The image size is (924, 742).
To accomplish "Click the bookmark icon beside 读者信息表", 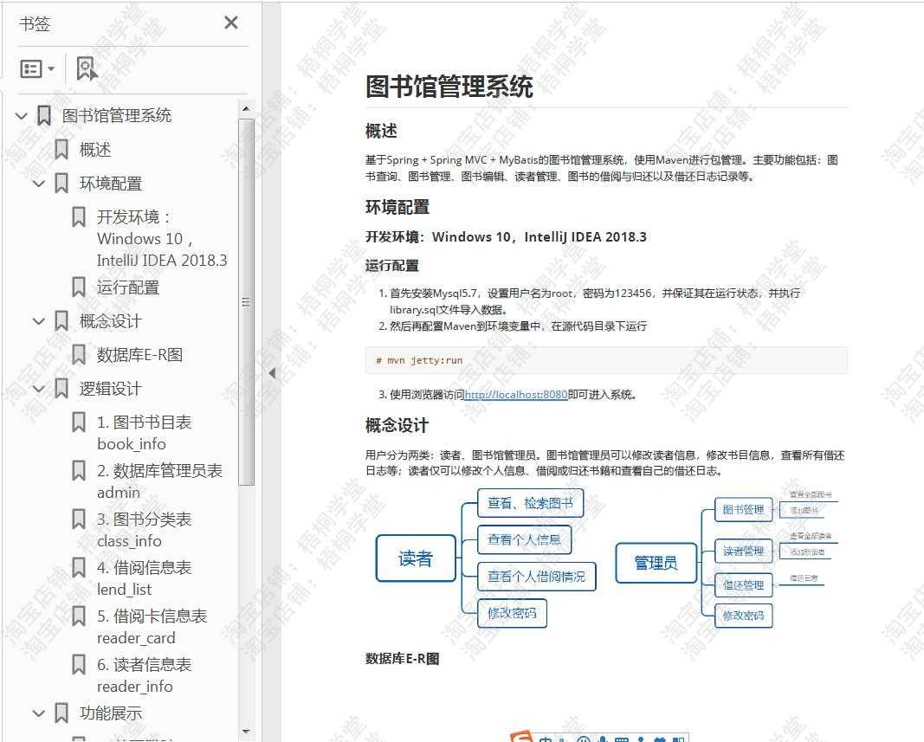I will [79, 666].
